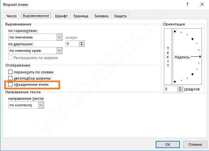Click the Отмена button

click(195, 144)
